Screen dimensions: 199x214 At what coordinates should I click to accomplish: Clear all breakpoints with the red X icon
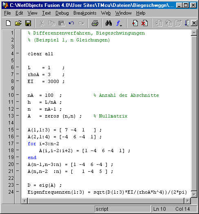(144, 23)
